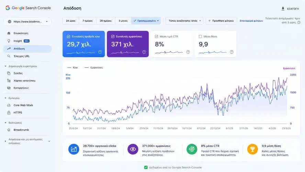Click the download icon next to ΕΞΑΓΩΓΗ

point(283,9)
